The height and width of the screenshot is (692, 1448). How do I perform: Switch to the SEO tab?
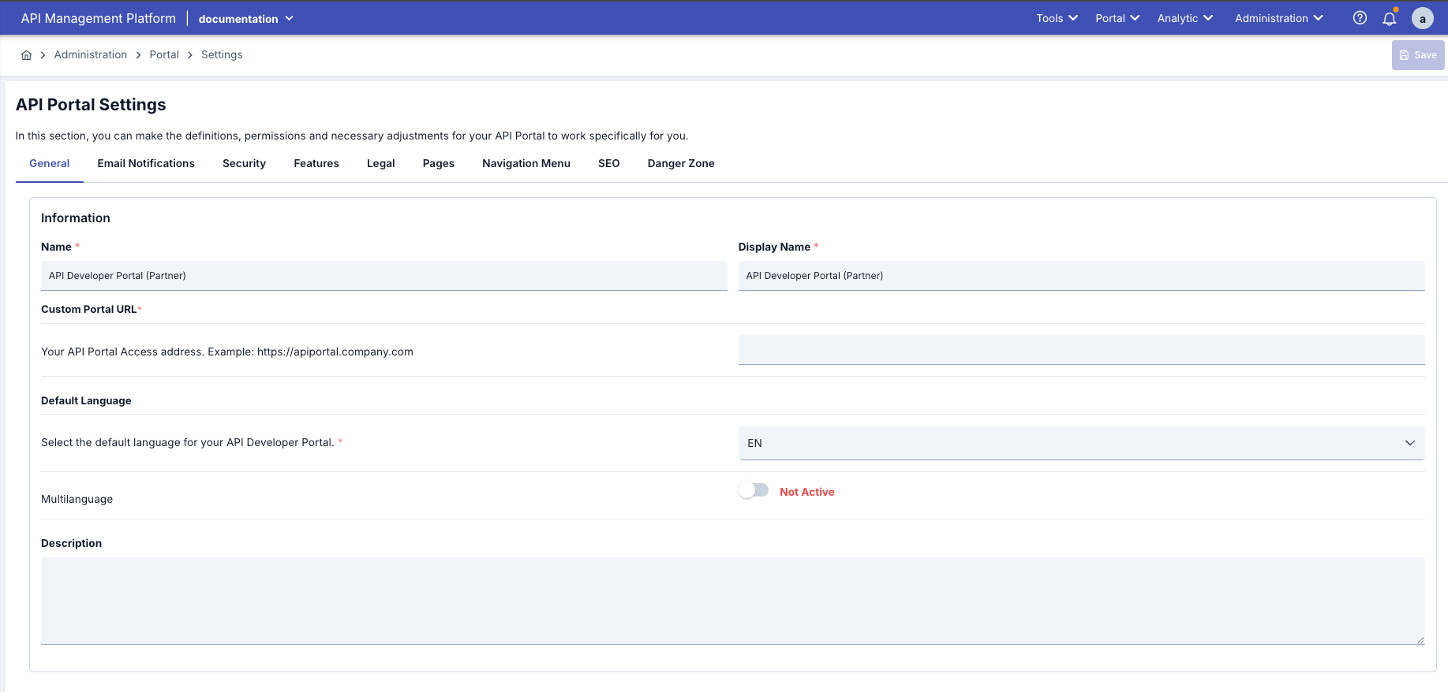pos(609,163)
